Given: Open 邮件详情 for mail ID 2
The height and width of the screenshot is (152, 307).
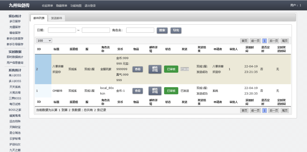Looking at the screenshot, I should coord(155,69).
